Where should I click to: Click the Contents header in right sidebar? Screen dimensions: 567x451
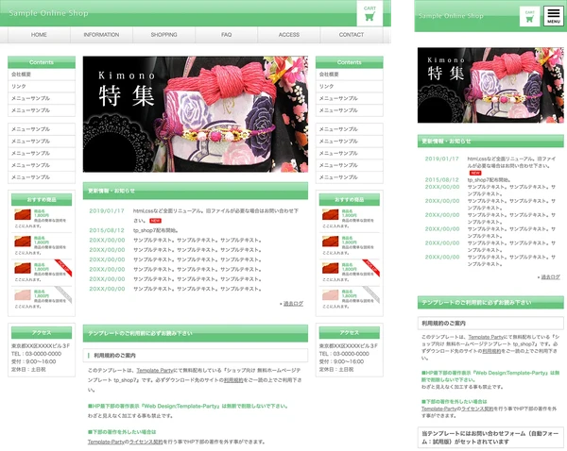350,62
